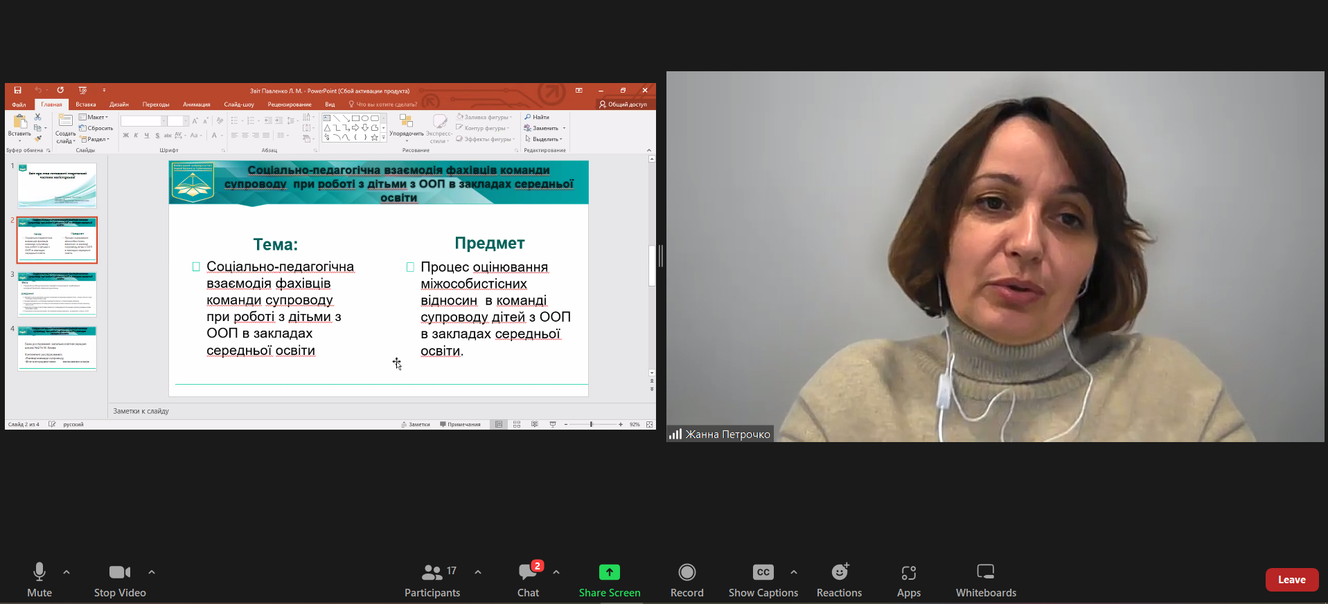
Task: Open Zoom Apps
Action: 908,580
